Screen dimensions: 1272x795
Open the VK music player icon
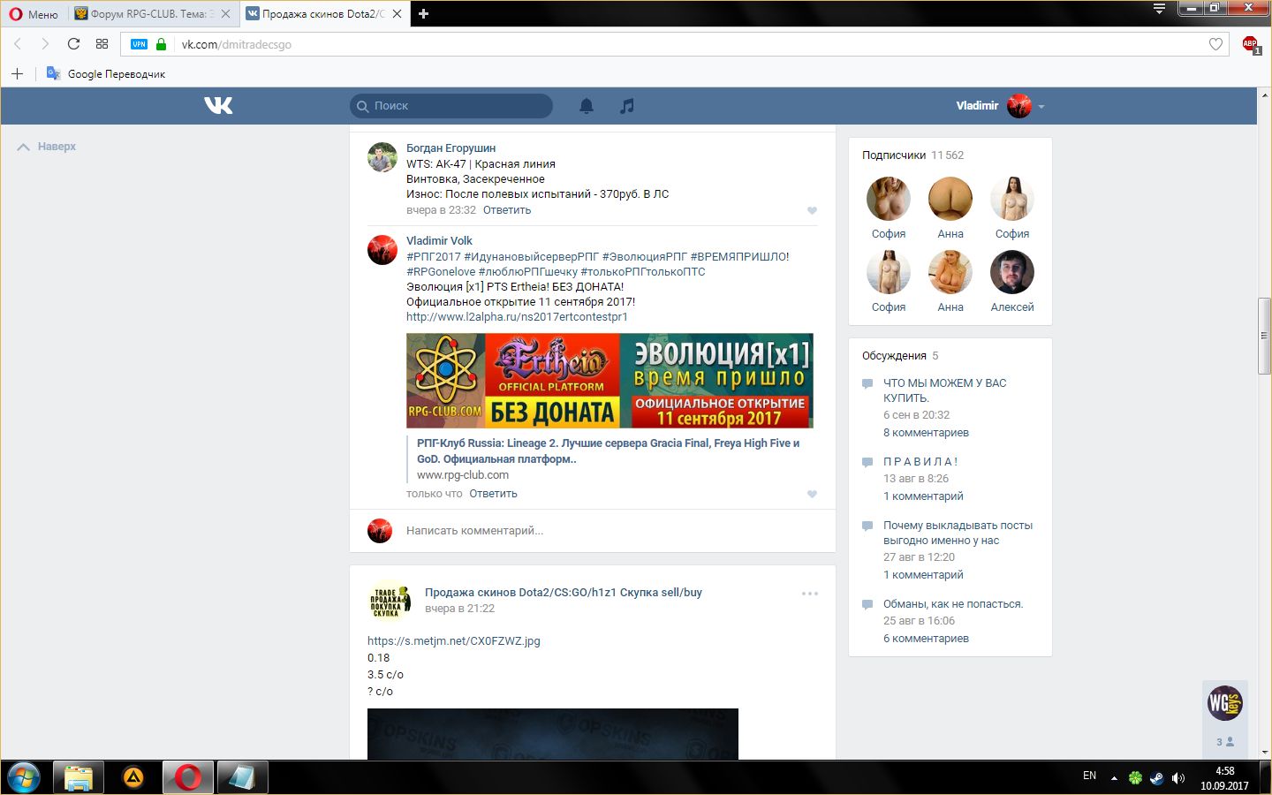[627, 106]
